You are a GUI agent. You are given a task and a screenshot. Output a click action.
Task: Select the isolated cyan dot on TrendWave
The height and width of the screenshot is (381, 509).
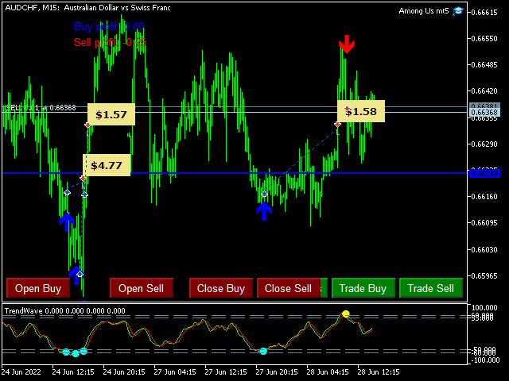(262, 351)
